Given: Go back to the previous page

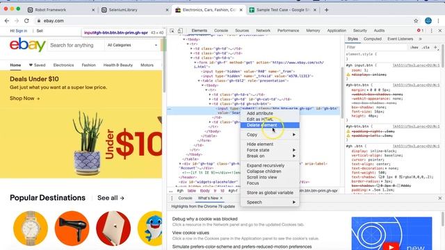Looking at the screenshot, I should (x=7, y=21).
